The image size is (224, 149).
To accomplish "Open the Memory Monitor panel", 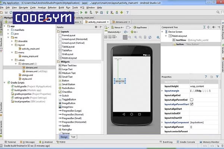I will pos(209,142).
